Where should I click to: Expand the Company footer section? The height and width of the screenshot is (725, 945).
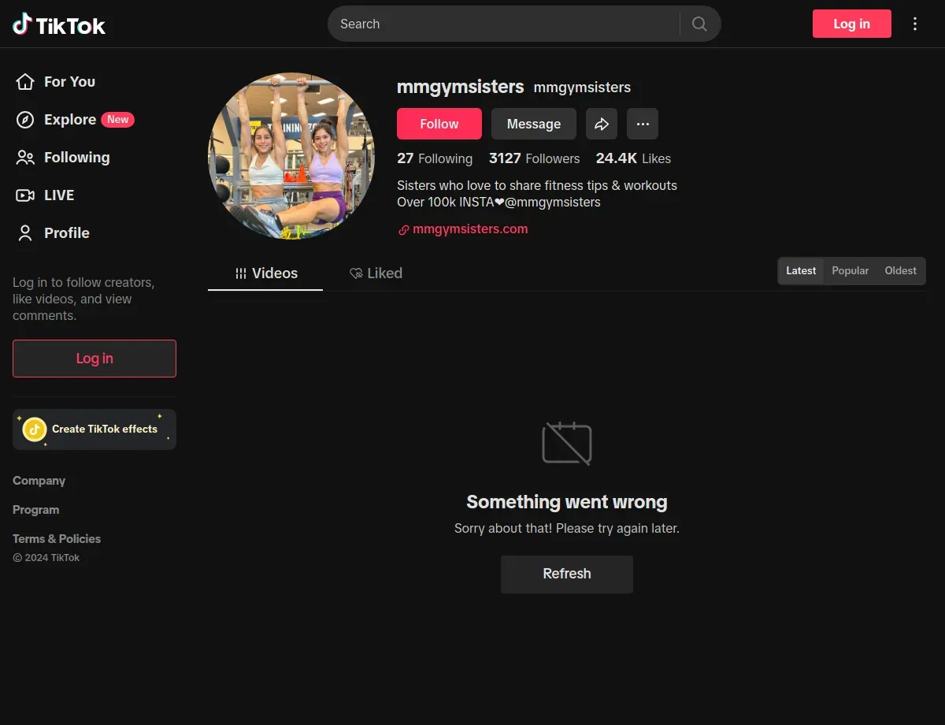click(39, 481)
